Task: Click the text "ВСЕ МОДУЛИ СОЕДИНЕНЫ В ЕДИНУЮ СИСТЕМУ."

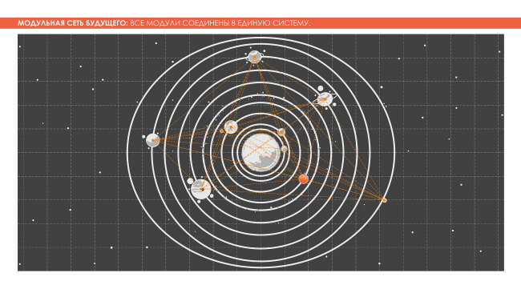Action: (x=220, y=23)
